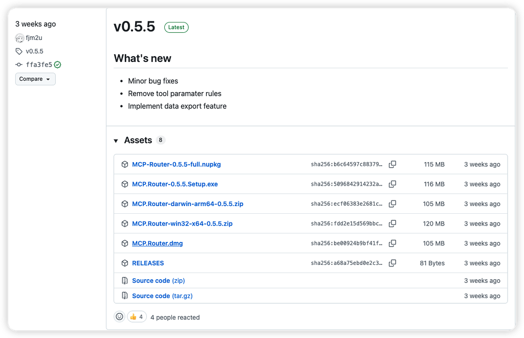Open commit ffa3fe5
The image size is (524, 338).
point(39,65)
